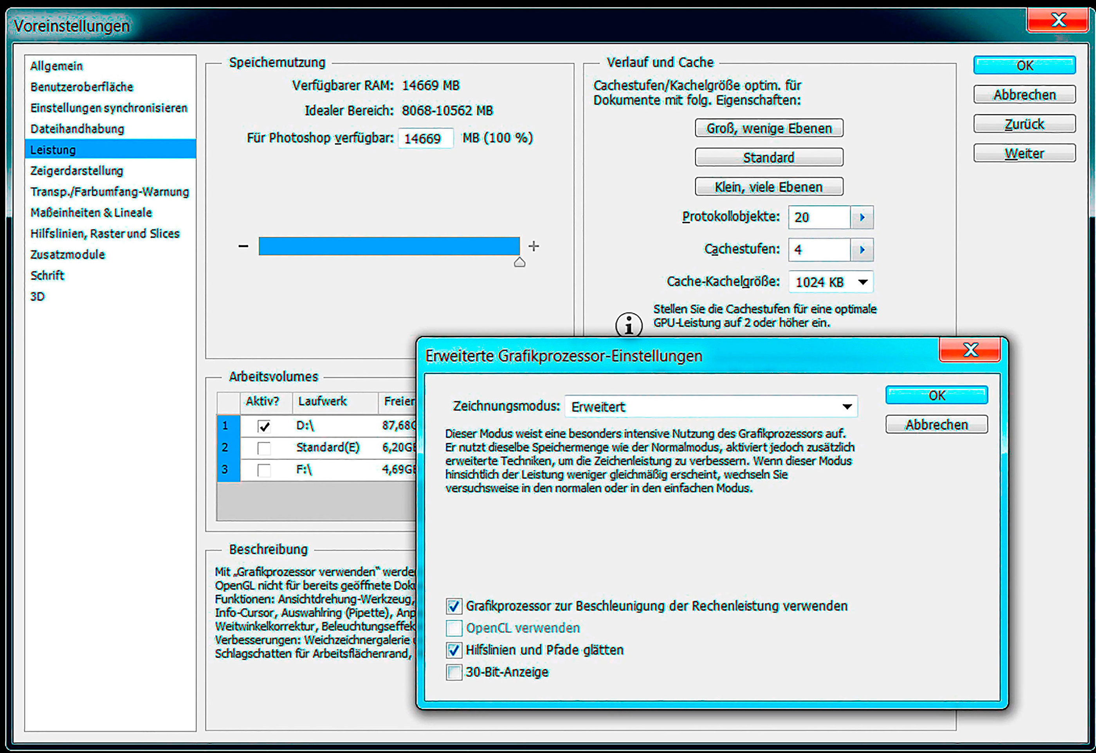Click Abbrechen in the Voreinstellungen window

(x=1024, y=94)
